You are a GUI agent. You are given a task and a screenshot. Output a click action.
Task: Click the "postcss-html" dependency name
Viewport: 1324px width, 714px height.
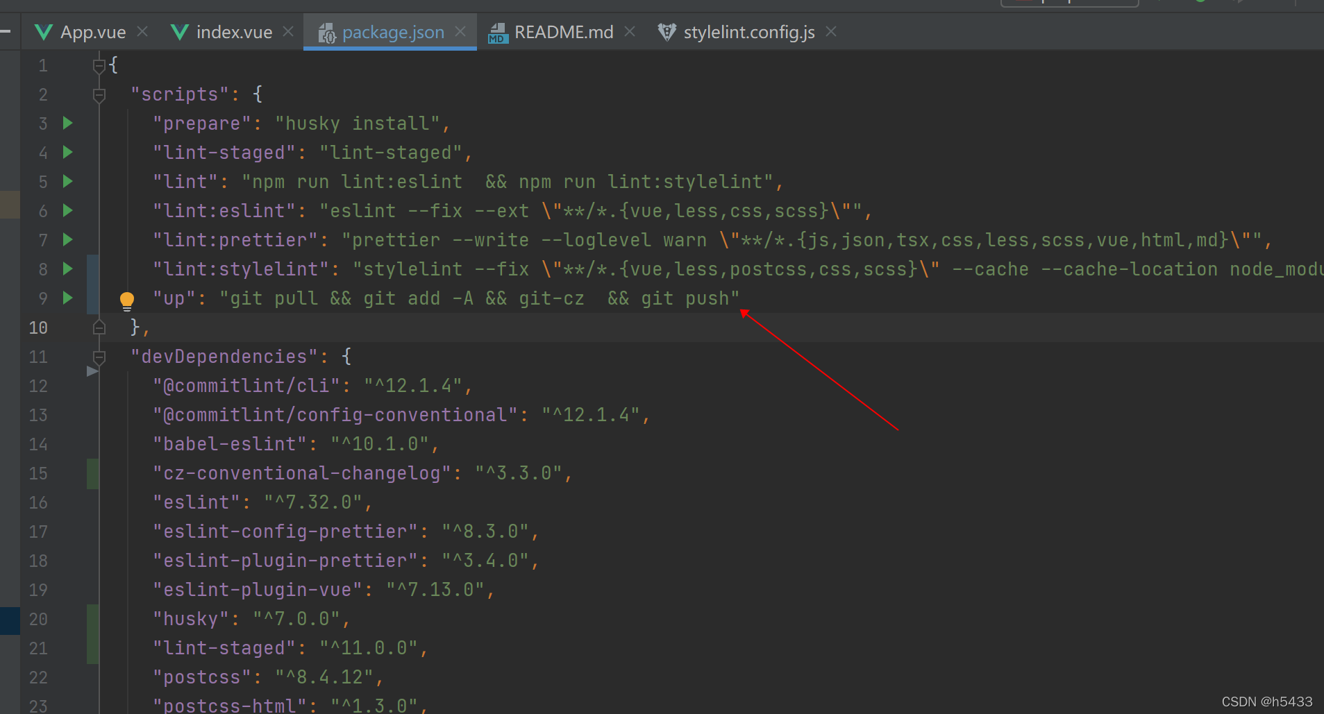[x=230, y=705]
